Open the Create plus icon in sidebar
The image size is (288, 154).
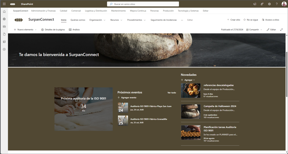pos(4,49)
